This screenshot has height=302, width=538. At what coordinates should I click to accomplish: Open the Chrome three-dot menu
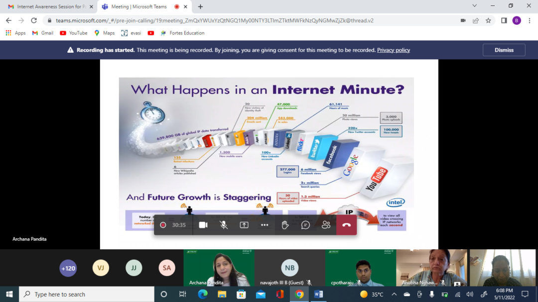530,20
